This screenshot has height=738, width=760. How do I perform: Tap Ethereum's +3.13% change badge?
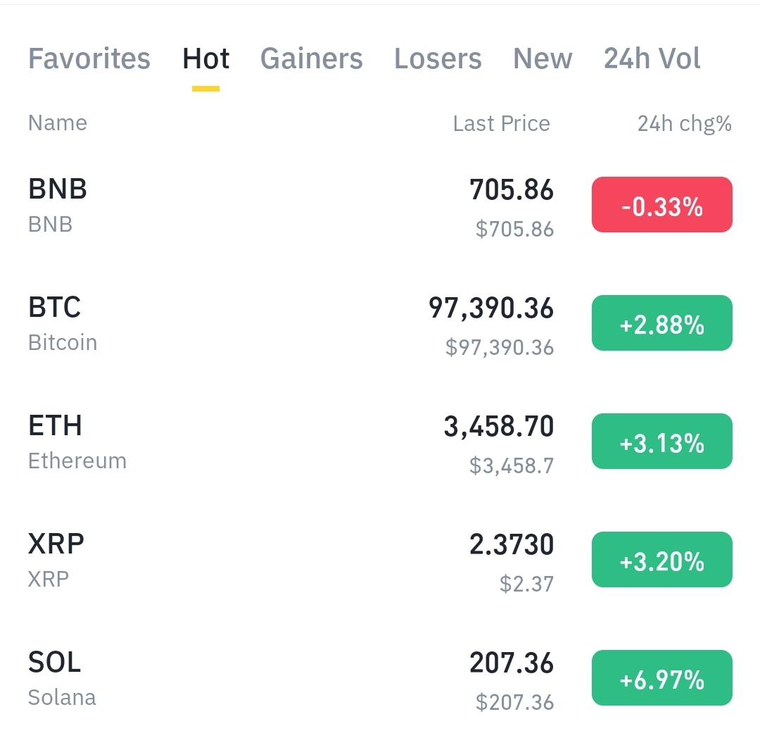pos(661,442)
